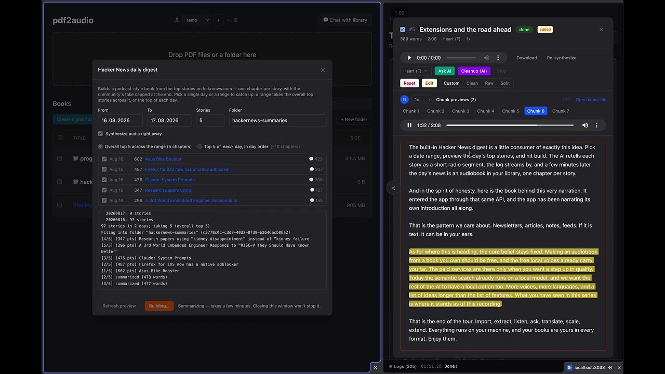The width and height of the screenshot is (665, 374).
Task: Play the main chapter audio
Action: [409, 58]
